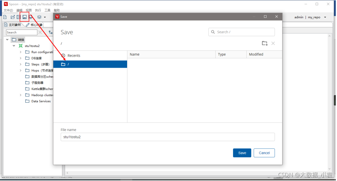Screen dimensions: 337x181
Task: Collapse the 转换 tree node
Action: [7, 39]
